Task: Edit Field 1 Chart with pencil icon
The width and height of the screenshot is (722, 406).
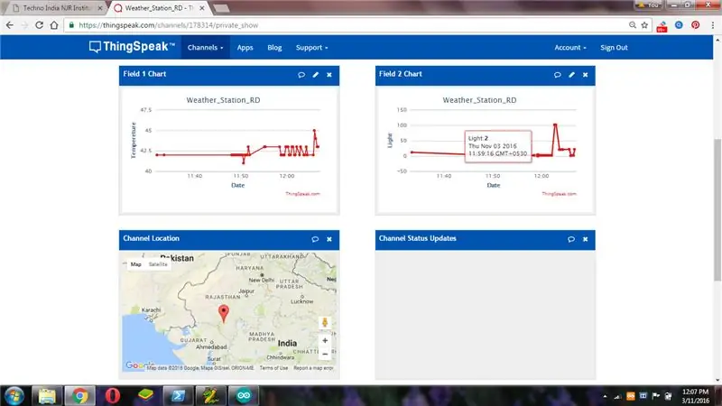Action: (x=315, y=75)
